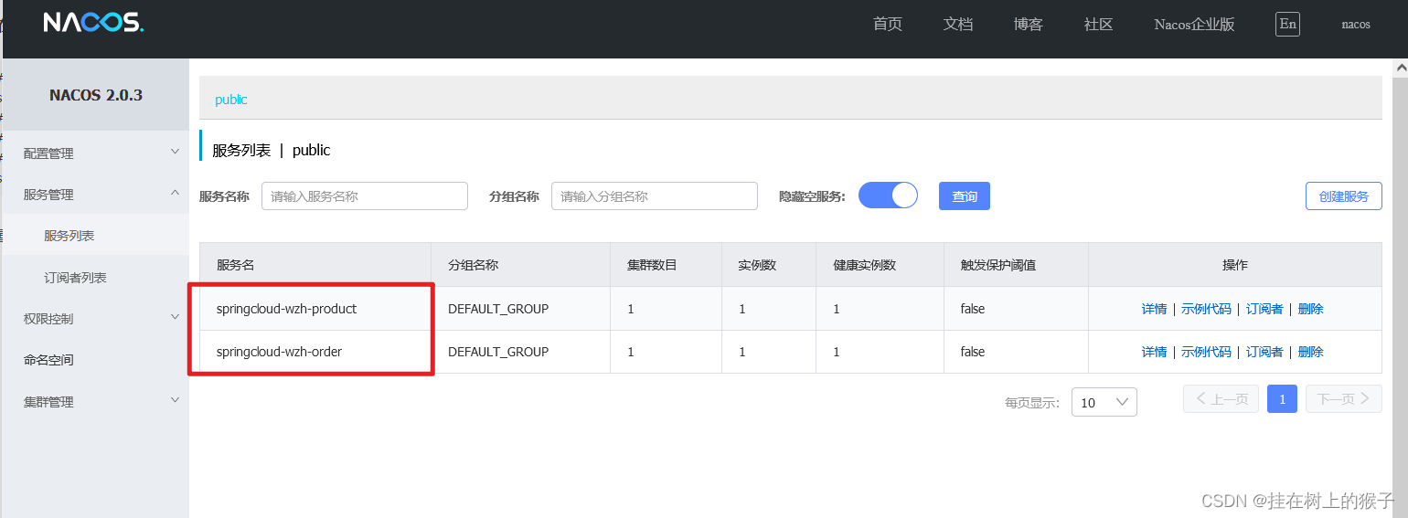This screenshot has height=518, width=1408.
Task: Go to 首页 in top navigation
Action: (888, 25)
